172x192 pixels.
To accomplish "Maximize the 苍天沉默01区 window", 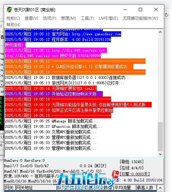I will tap(140, 10).
